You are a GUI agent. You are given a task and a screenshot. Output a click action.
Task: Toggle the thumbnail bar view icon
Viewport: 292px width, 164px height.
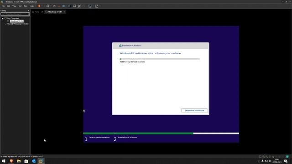pos(74,6)
